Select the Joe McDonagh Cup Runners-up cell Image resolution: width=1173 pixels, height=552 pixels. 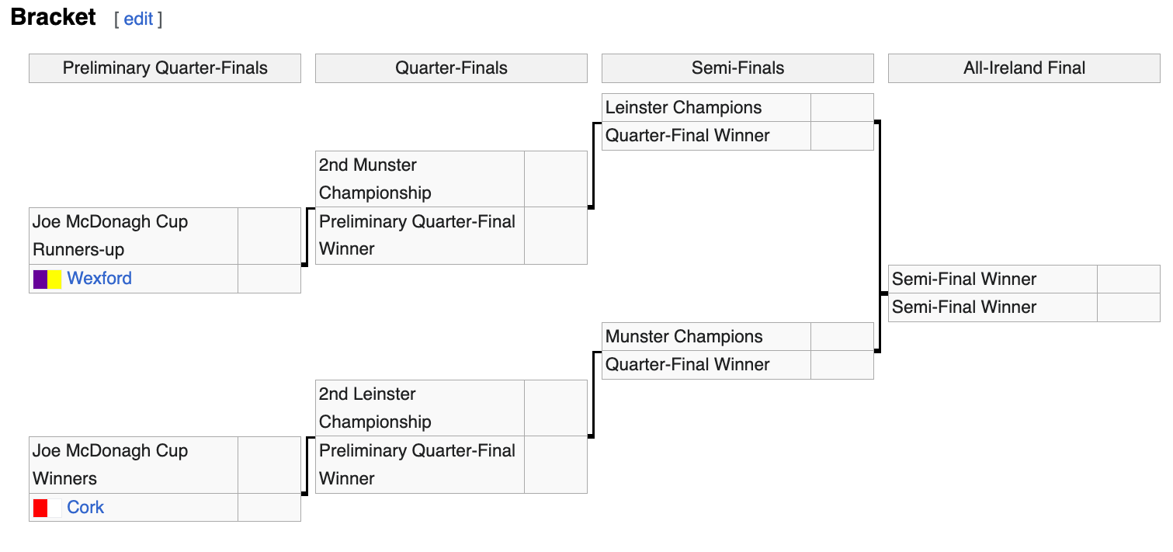[x=134, y=235]
